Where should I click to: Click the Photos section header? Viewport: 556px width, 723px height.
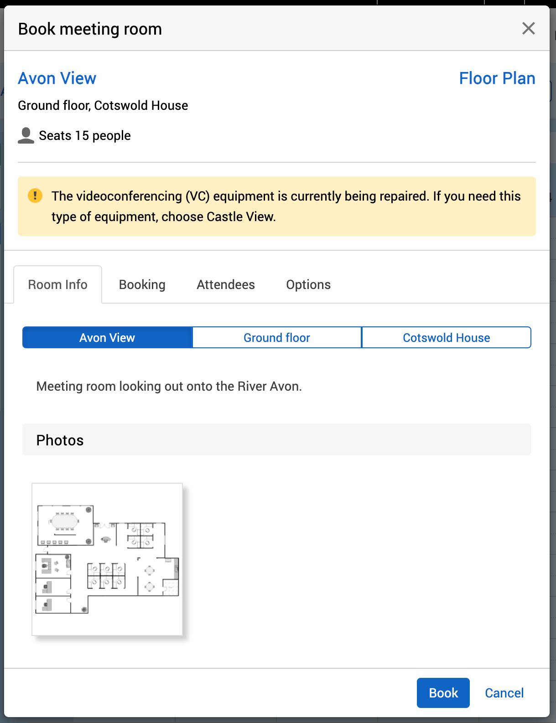(276, 440)
